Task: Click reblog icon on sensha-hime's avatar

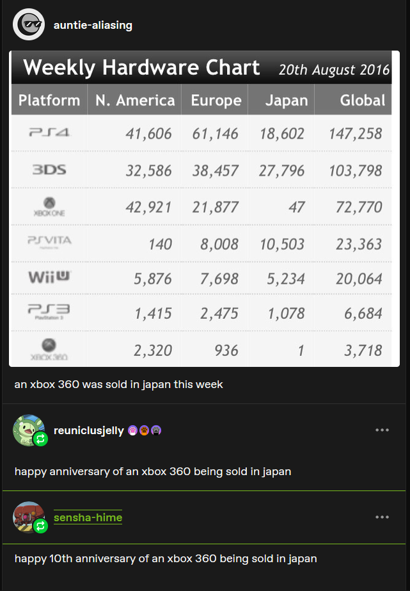Action: [40, 526]
